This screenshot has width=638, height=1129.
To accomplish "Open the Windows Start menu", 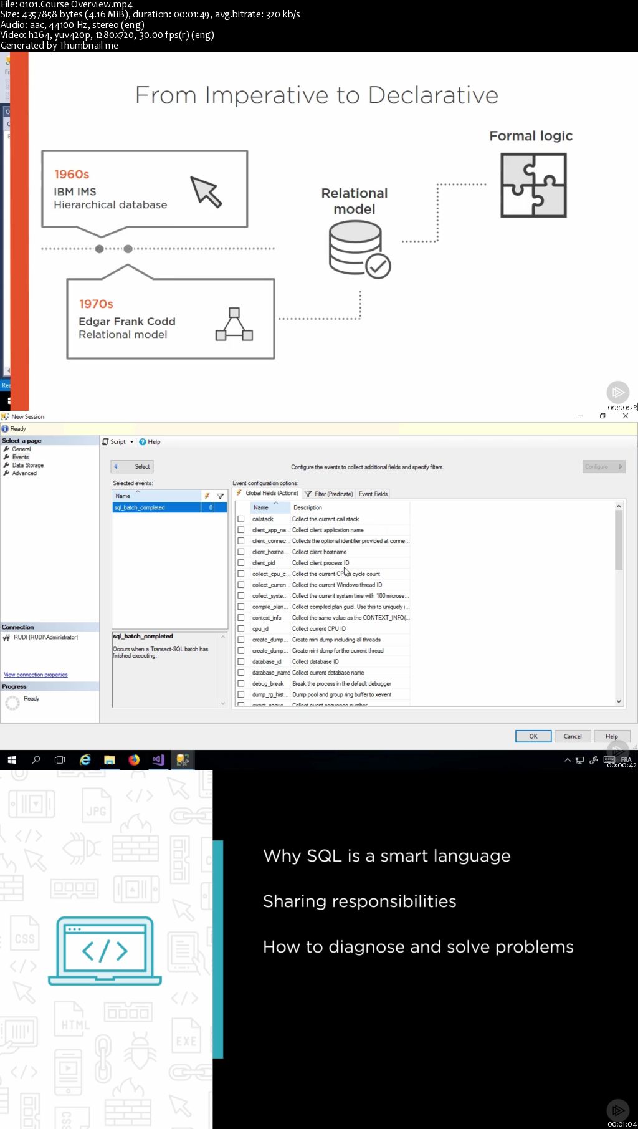I will pos(11,760).
